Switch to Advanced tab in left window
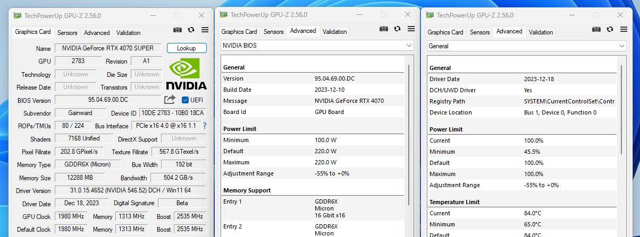 click(97, 33)
